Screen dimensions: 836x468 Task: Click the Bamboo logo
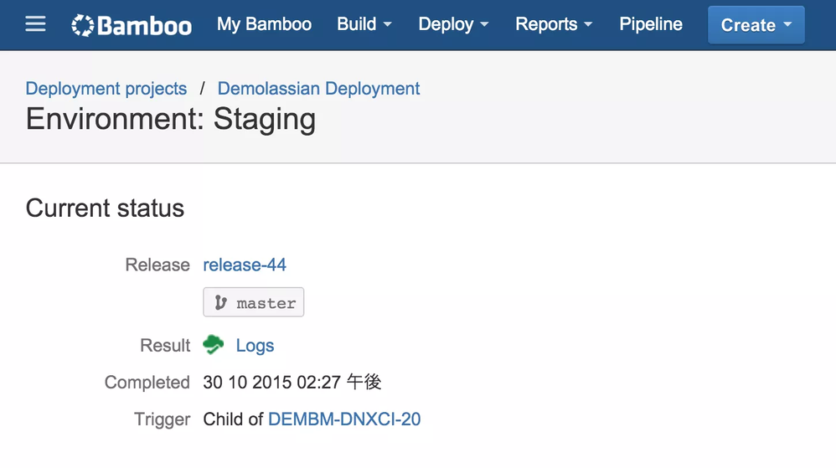coord(132,25)
